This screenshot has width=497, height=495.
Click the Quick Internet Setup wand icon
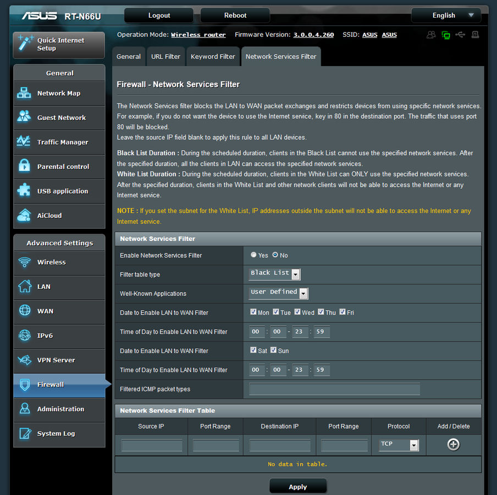pos(25,43)
